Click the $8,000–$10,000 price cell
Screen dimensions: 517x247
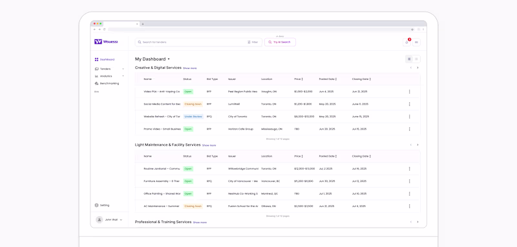304,117
